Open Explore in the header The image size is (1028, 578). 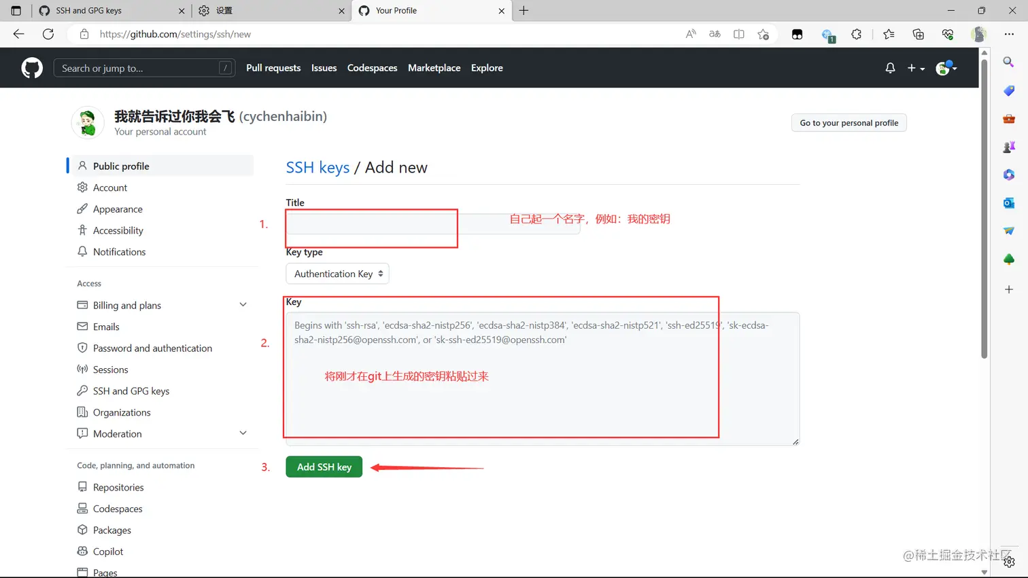point(487,68)
